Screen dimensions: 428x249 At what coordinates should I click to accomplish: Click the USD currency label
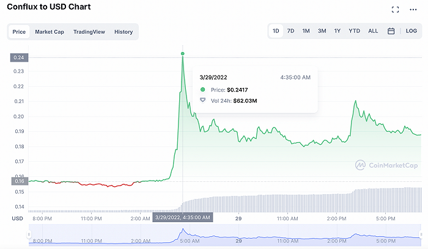click(18, 218)
